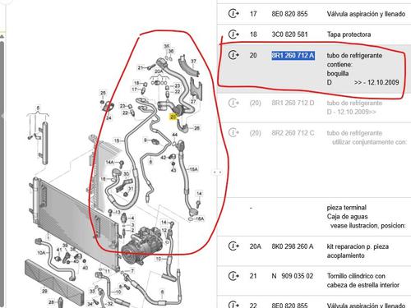This screenshot has height=308, width=411.
Task: Open info icon for part 20 8R1 260 712 A
Action: click(233, 55)
